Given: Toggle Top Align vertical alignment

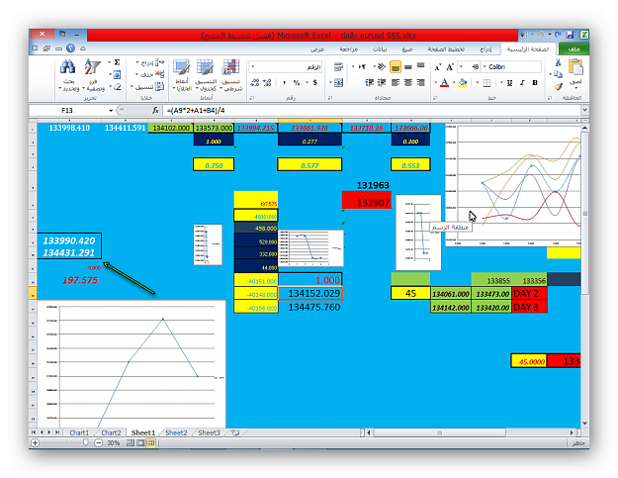Looking at the screenshot, I should click(421, 66).
